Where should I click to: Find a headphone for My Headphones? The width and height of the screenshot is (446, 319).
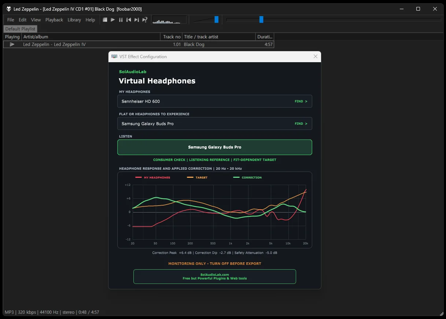301,101
